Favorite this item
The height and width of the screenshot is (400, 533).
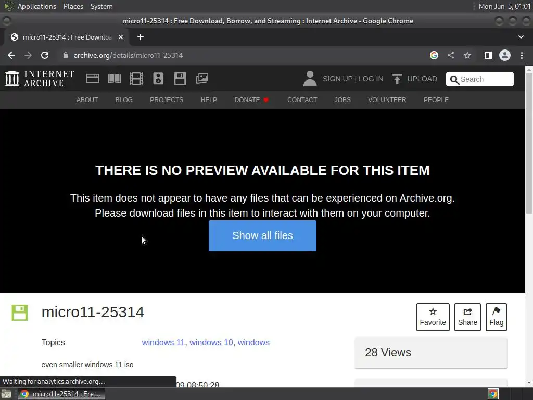(x=433, y=317)
